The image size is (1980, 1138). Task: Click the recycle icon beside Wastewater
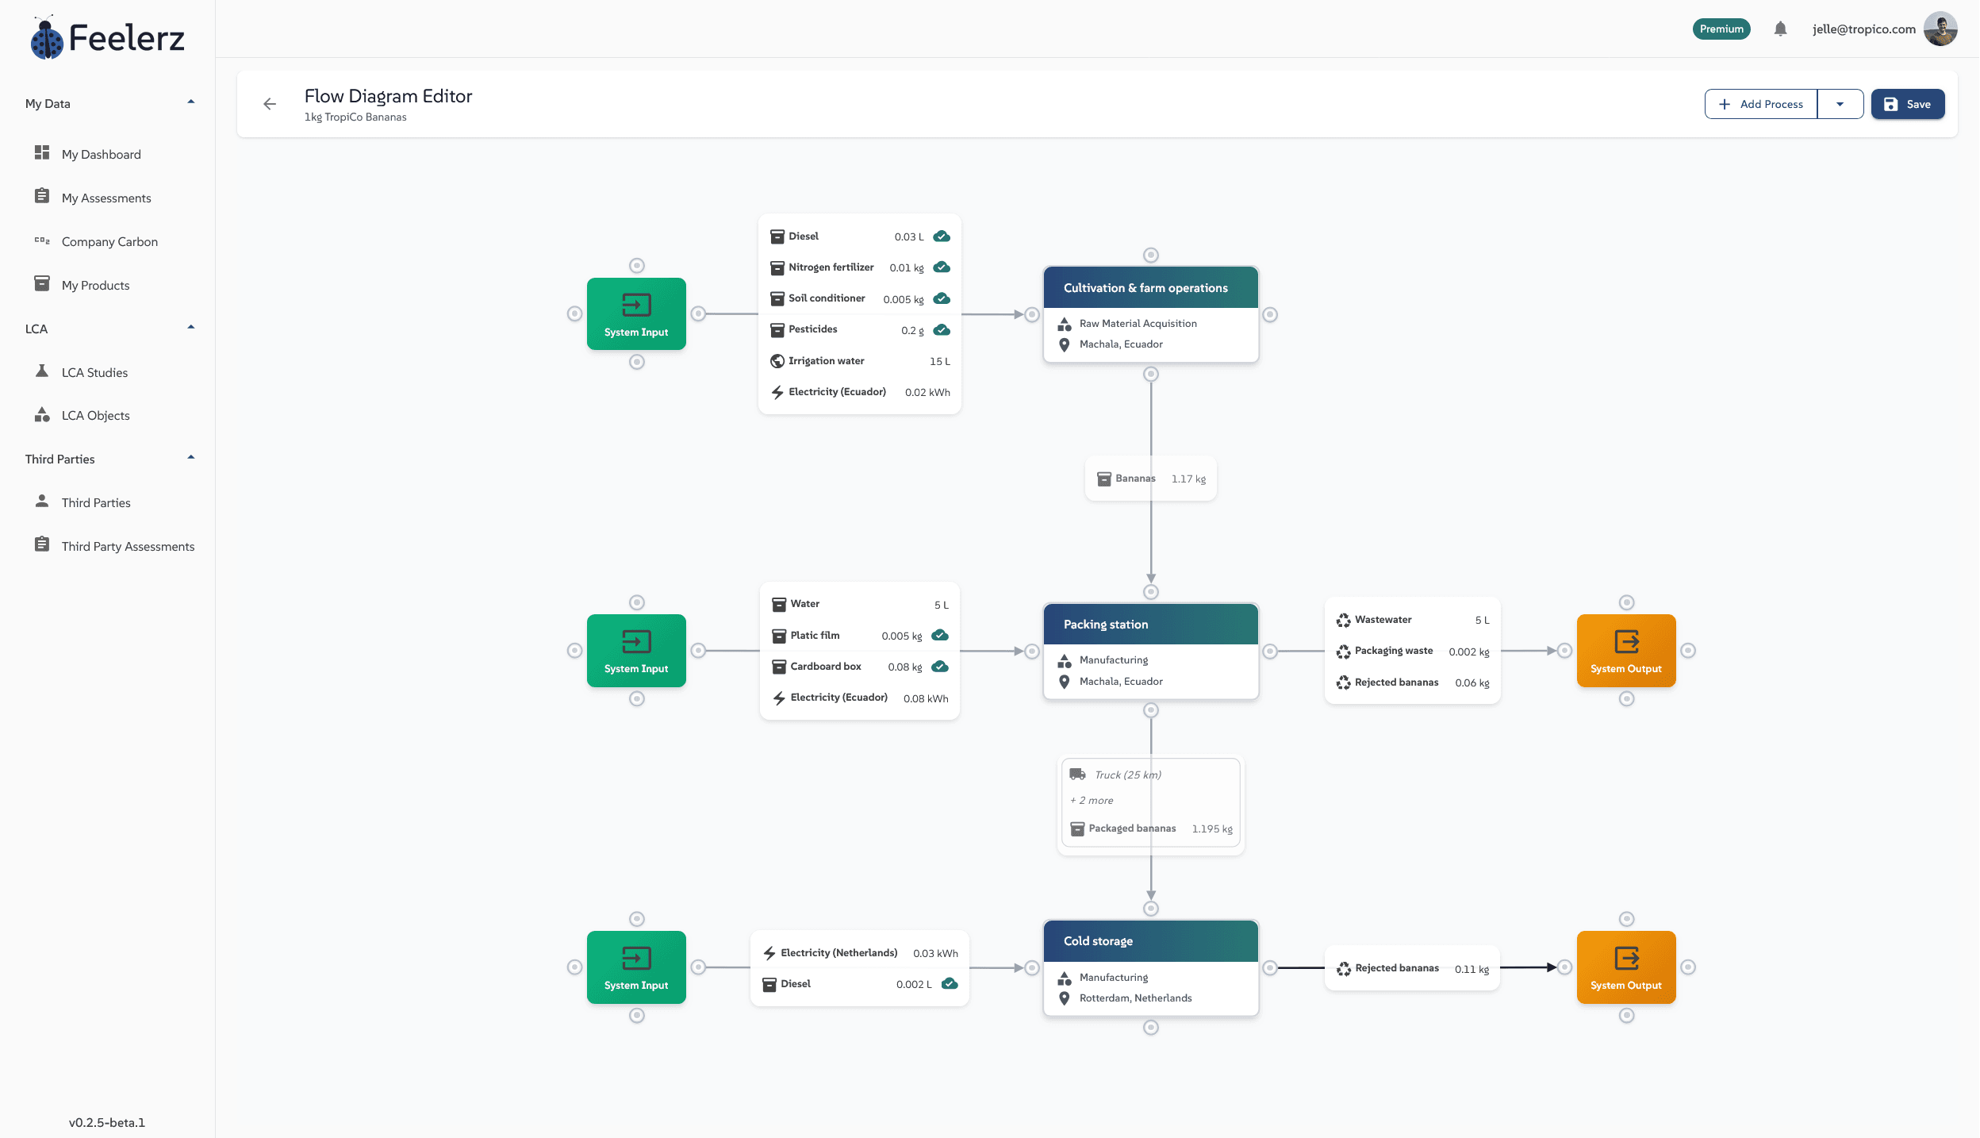(1343, 621)
